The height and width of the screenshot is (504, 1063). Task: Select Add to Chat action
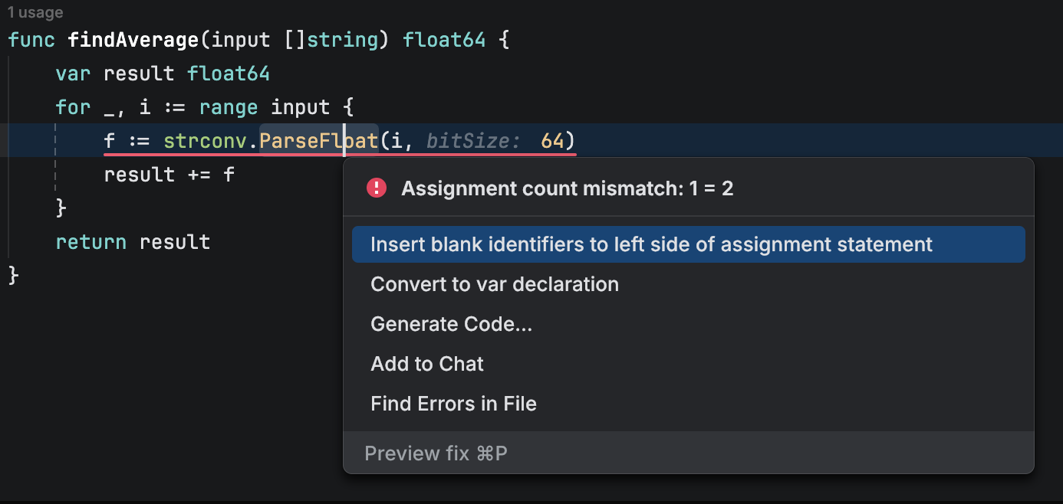(x=427, y=364)
